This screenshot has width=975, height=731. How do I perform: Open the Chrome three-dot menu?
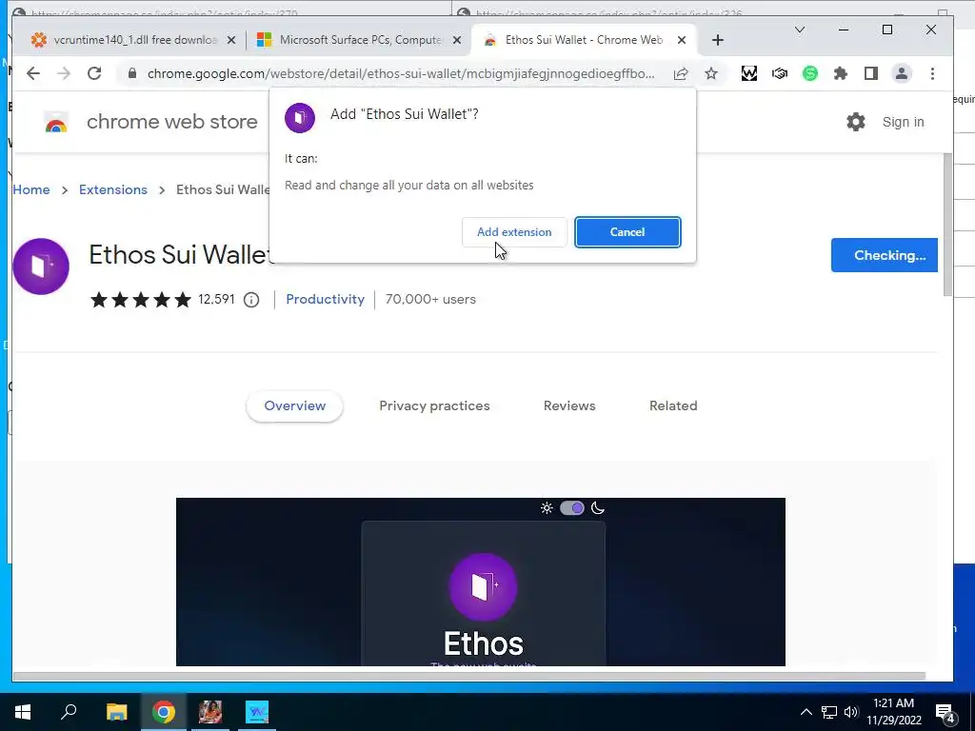(x=932, y=73)
